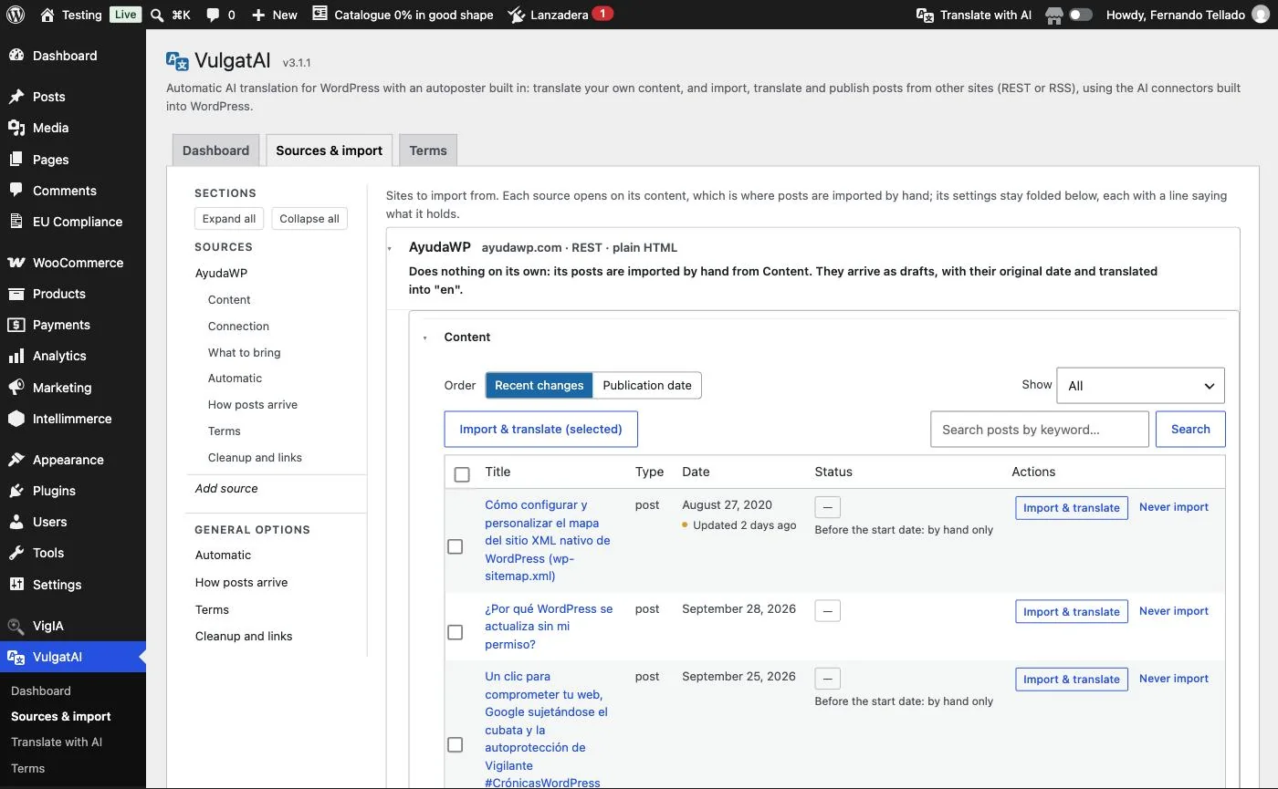Collapse the AyudaWP source section
The width and height of the screenshot is (1278, 789).
[390, 248]
